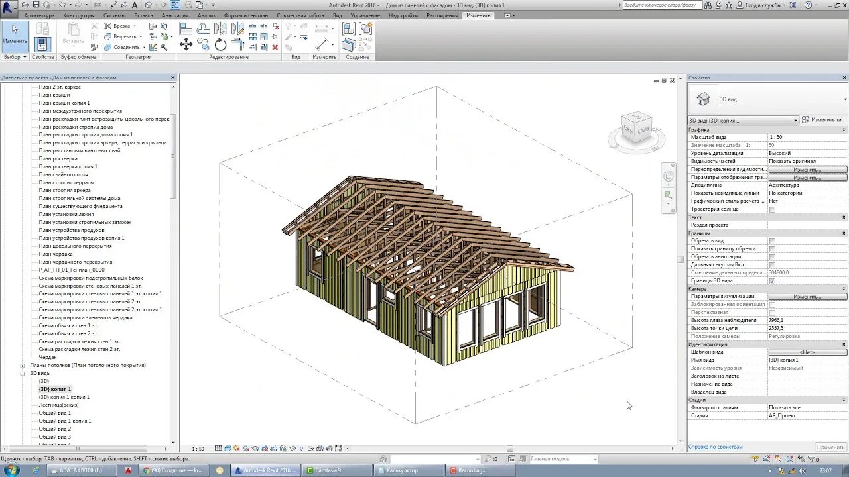The width and height of the screenshot is (849, 477).
Task: Open the Управление ribbon tab
Action: pos(365,15)
